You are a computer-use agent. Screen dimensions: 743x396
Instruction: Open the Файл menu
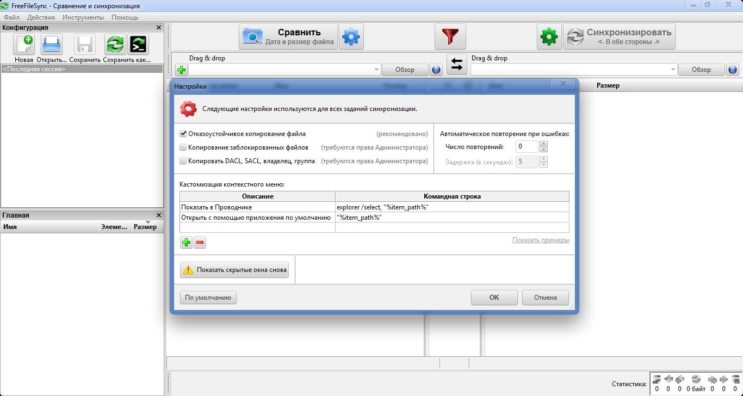tap(11, 17)
